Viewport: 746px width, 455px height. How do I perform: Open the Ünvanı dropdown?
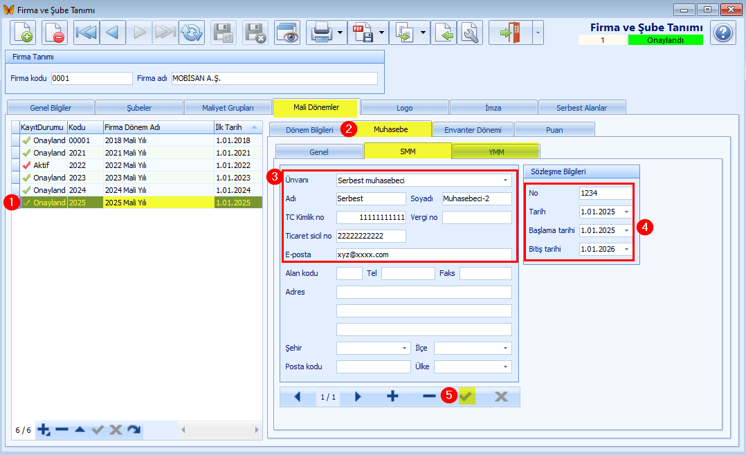point(505,180)
